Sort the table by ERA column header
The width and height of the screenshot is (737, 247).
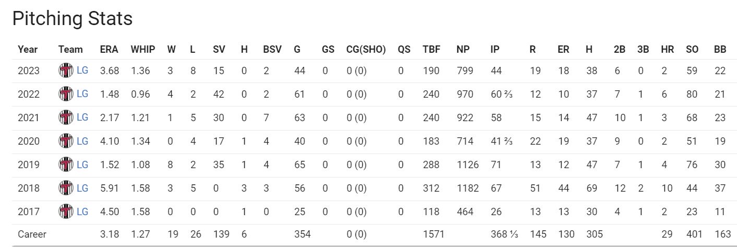click(x=109, y=50)
